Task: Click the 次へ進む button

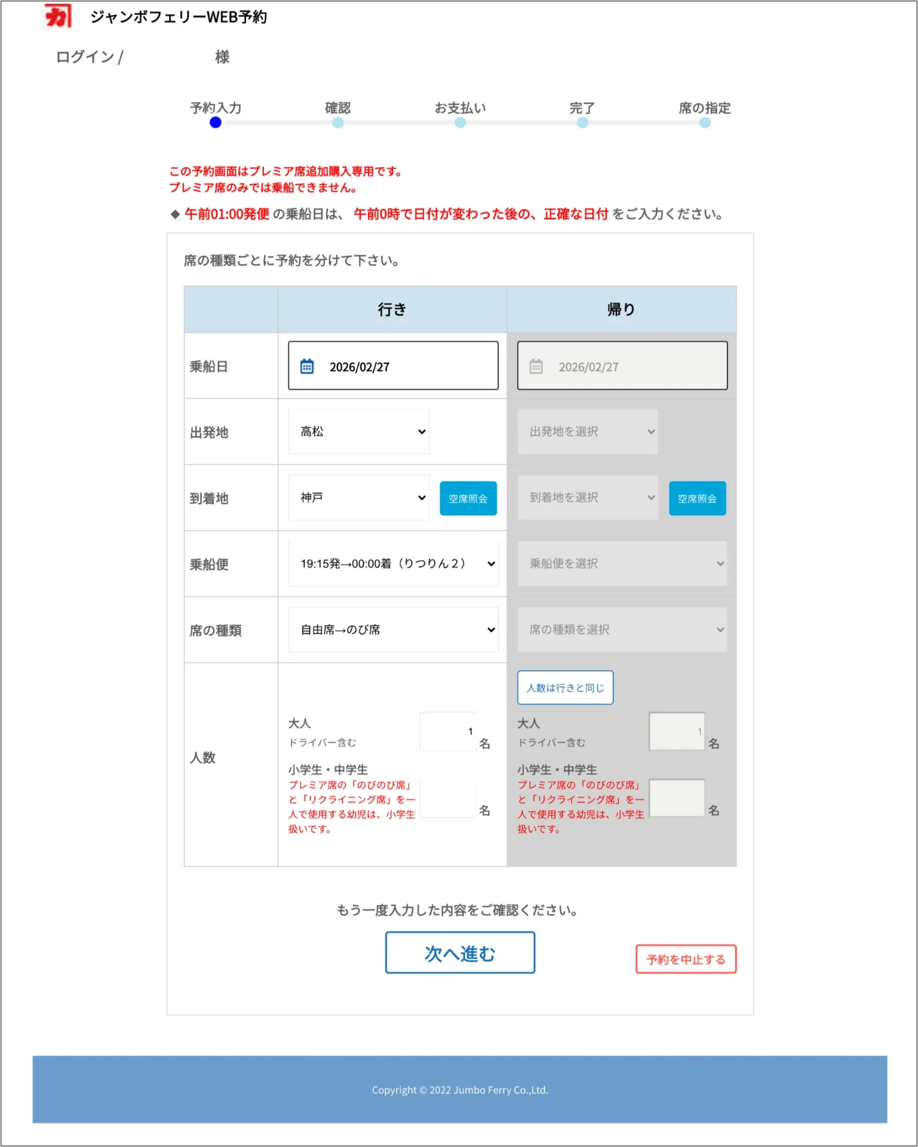Action: click(460, 953)
